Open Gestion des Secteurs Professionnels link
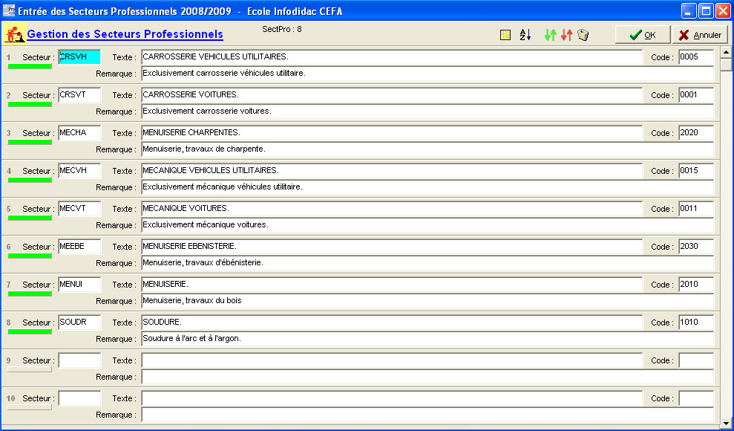Image resolution: width=734 pixels, height=431 pixels. click(125, 34)
